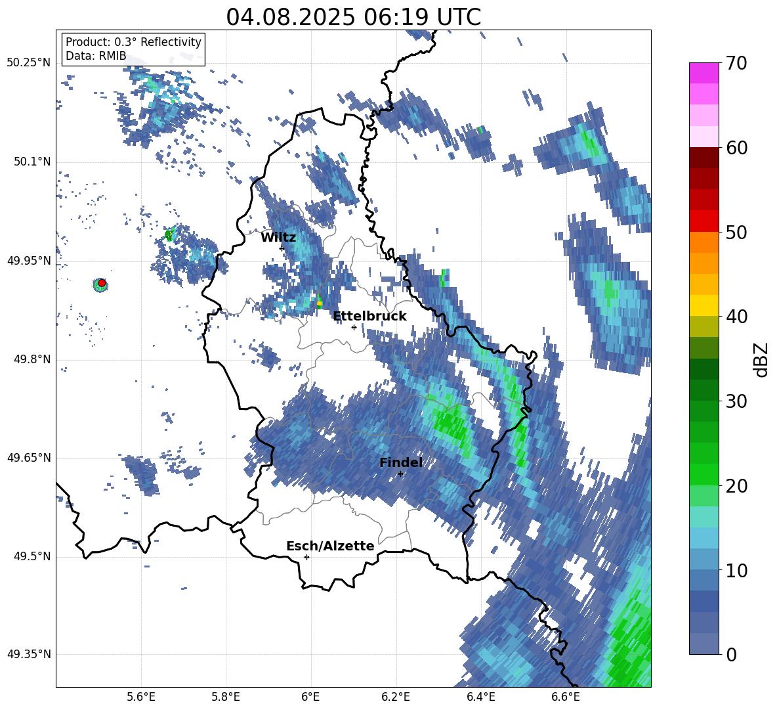Click the dBZ colorbar axis label
This screenshot has height=710, width=777.
(x=761, y=359)
